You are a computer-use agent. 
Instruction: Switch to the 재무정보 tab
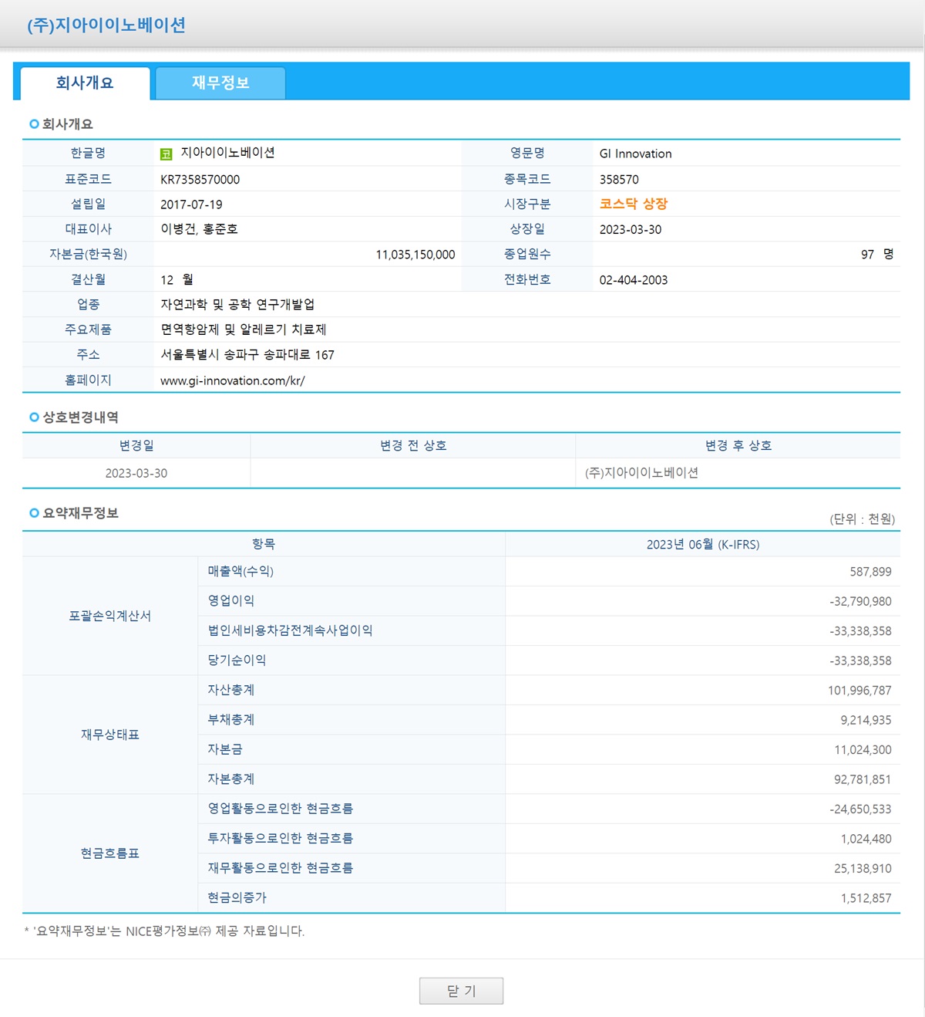[220, 83]
